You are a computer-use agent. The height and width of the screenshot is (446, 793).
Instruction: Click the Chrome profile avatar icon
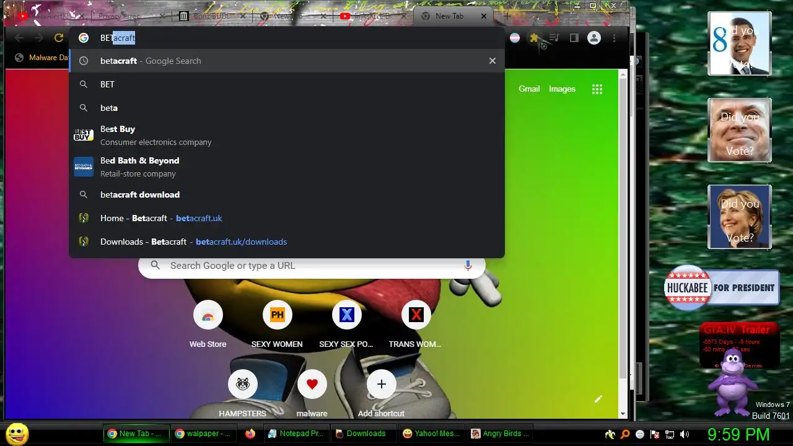[x=594, y=38]
